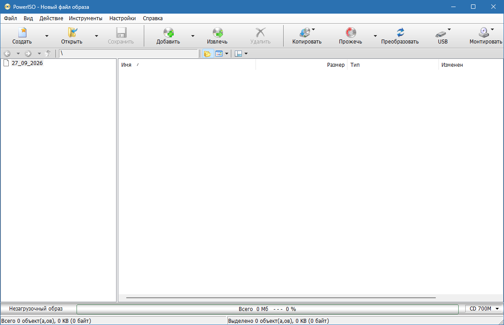Screen dimensions: 504x325
Task: Toggle the folder tree panel button
Action: click(208, 54)
